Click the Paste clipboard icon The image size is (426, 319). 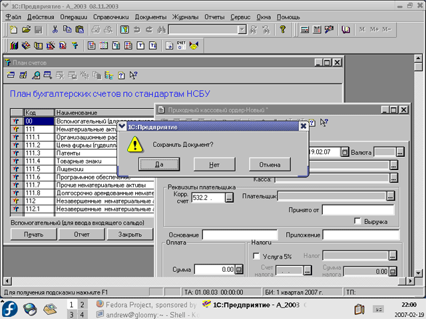click(x=80, y=29)
